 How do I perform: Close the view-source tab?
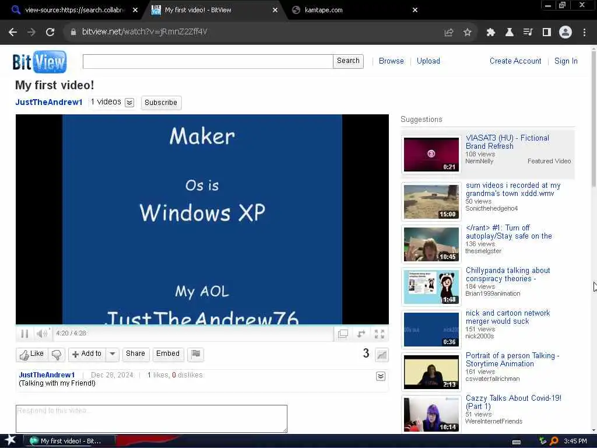tap(135, 10)
